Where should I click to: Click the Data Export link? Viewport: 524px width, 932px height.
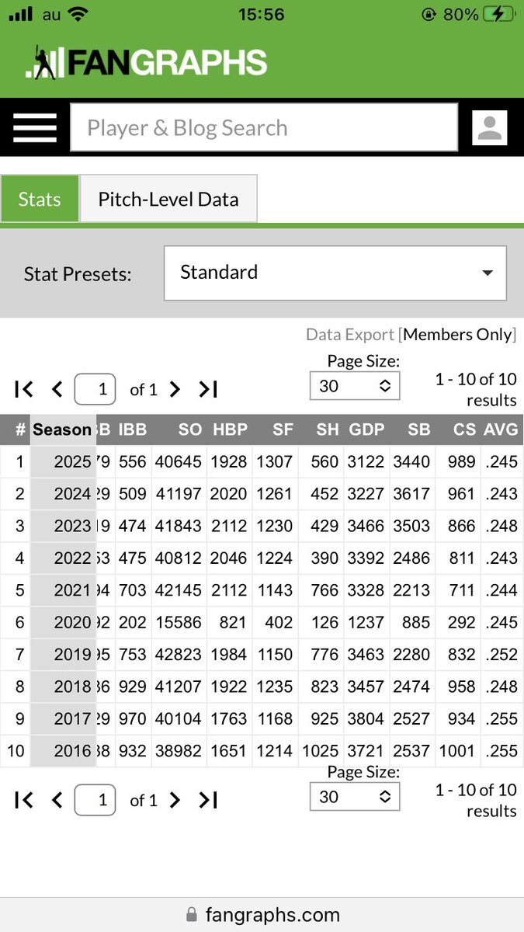350,335
